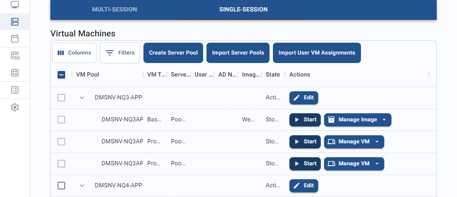This screenshot has height=197, width=457.
Task: Open the list view sidebar icon
Action: (15, 90)
